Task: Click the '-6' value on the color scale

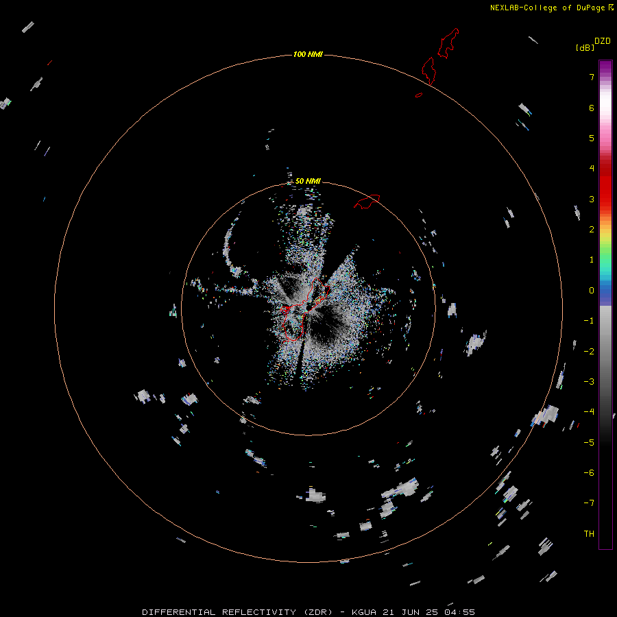Action: click(589, 473)
